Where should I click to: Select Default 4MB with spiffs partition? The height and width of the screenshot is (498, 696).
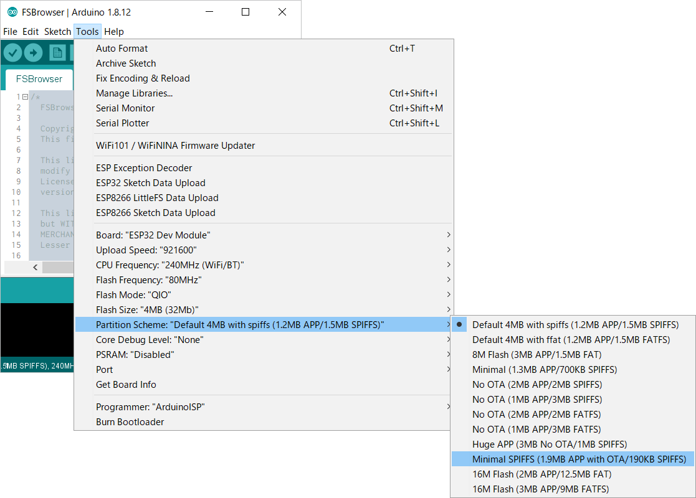point(573,324)
